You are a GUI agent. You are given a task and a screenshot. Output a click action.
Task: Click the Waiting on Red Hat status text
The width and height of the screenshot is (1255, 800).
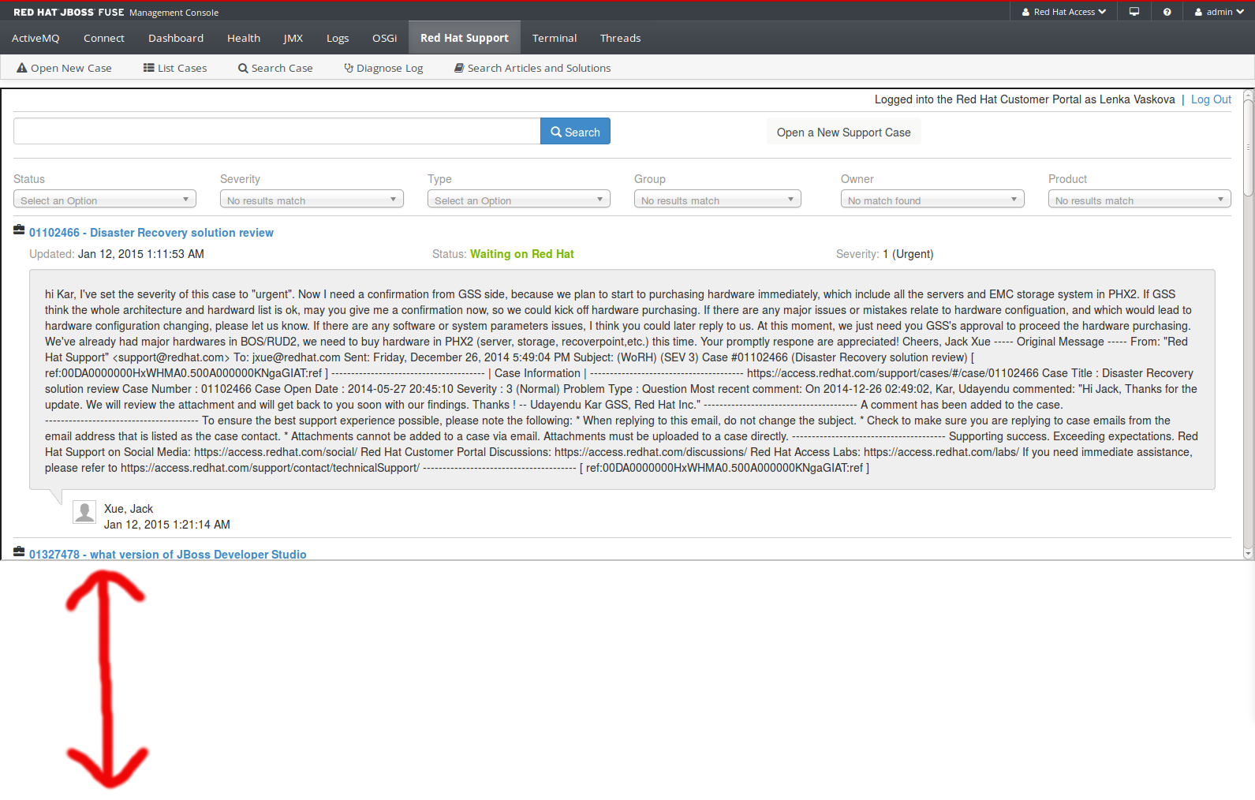[522, 254]
